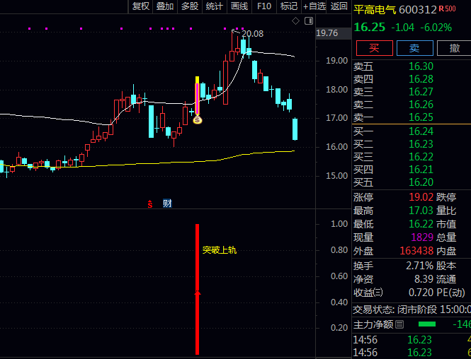Click the 最低 value 16.22
Image resolution: width=471 pixels, height=359 pixels.
click(421, 224)
